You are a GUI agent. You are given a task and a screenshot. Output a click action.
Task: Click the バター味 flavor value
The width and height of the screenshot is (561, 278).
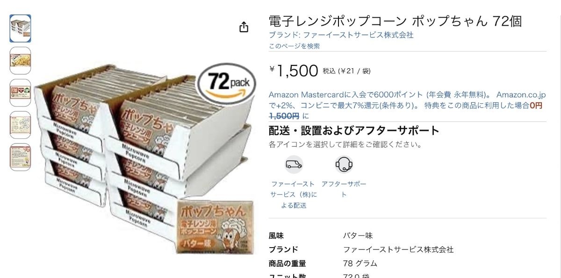358,235
